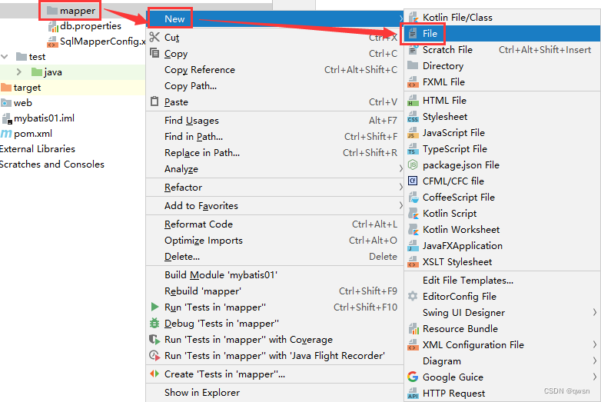Click the Create Tests icon
Viewport: 601px width, 402px height.
(x=154, y=374)
